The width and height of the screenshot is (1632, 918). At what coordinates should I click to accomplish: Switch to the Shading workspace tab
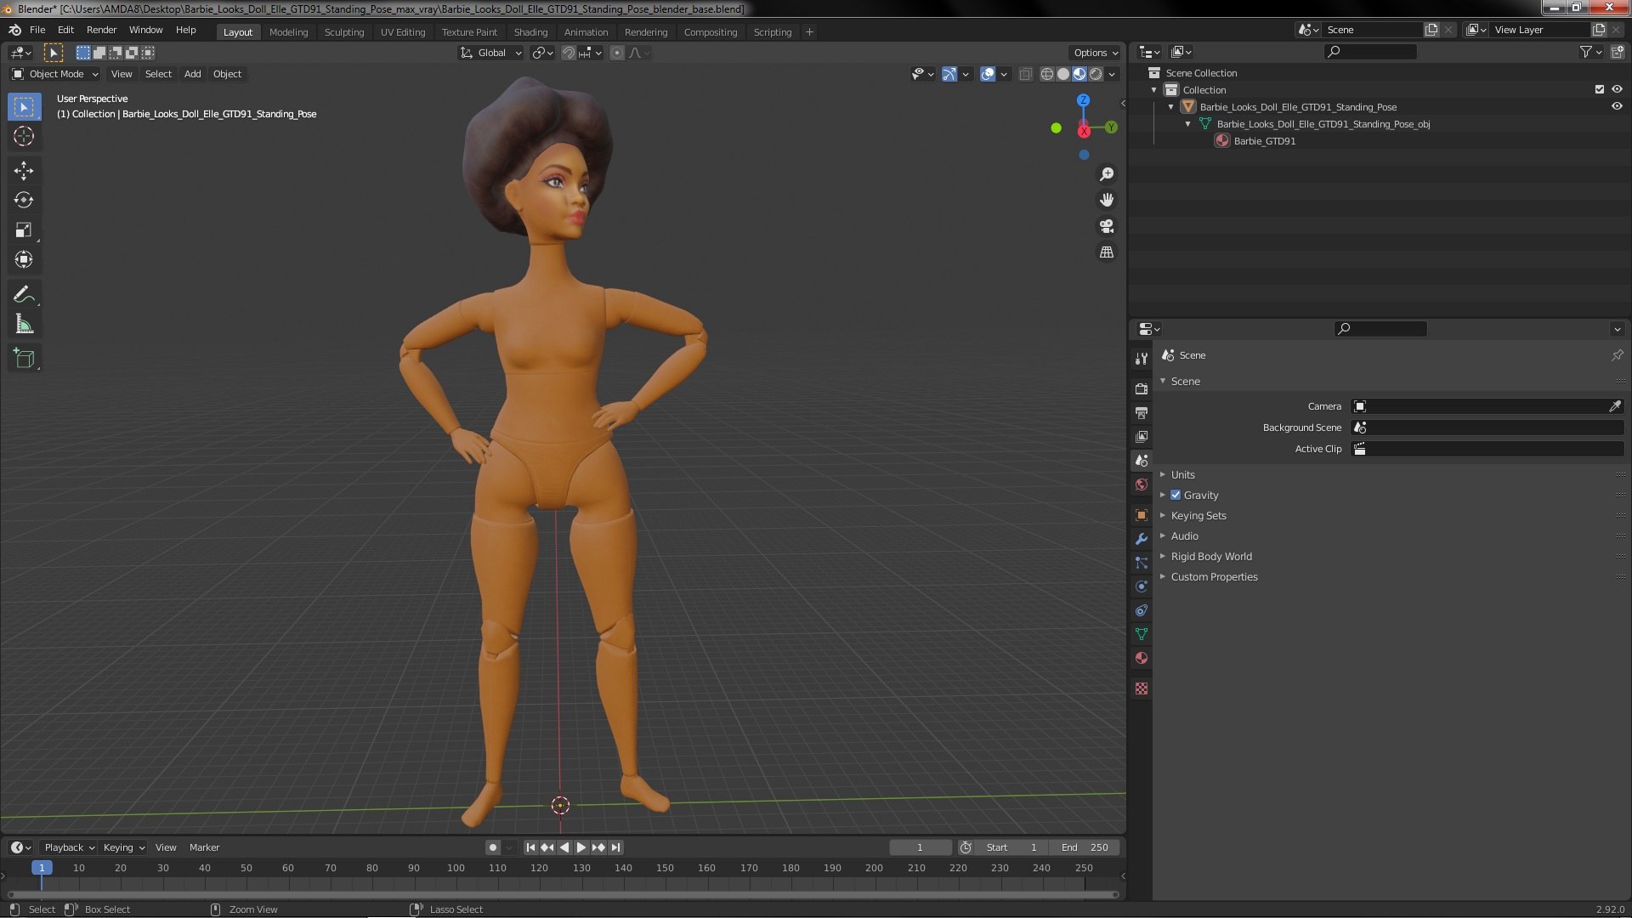pyautogui.click(x=530, y=32)
